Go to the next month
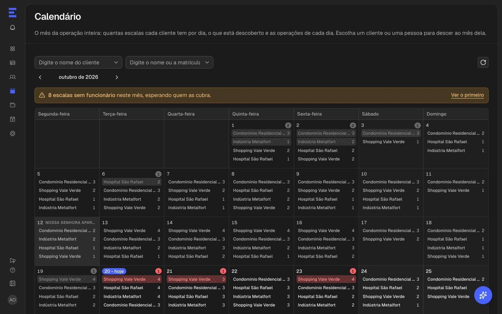Viewport: 502px width, 314px height. (x=117, y=77)
